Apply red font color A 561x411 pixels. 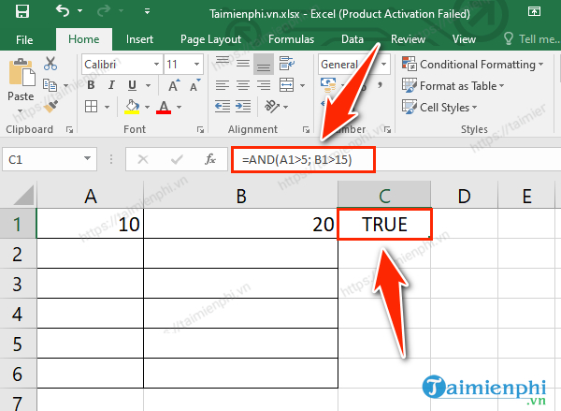(164, 107)
